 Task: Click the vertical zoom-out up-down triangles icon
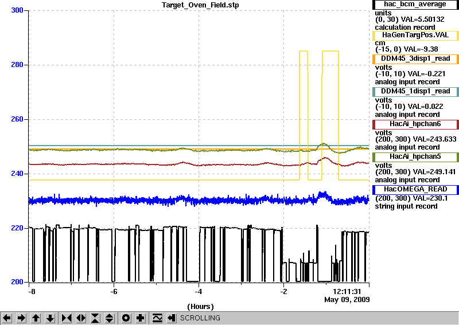pos(110,318)
